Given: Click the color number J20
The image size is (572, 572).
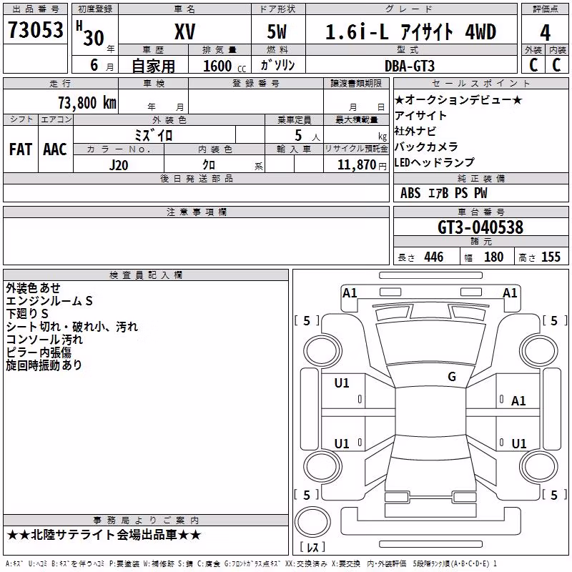Looking at the screenshot, I should coord(119,165).
